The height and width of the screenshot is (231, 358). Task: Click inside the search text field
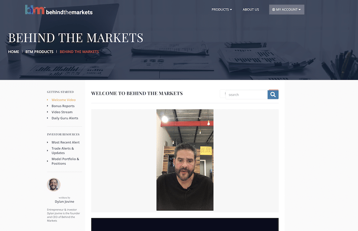click(x=247, y=95)
